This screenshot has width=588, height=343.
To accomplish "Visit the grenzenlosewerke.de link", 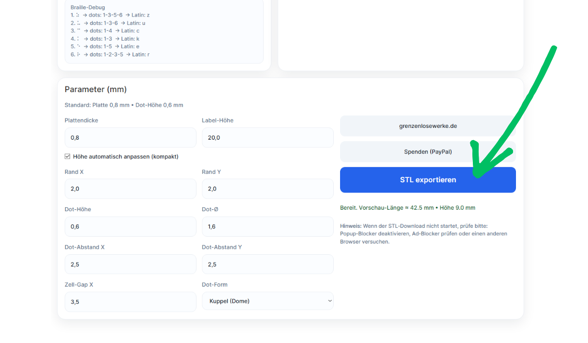I will pyautogui.click(x=427, y=126).
